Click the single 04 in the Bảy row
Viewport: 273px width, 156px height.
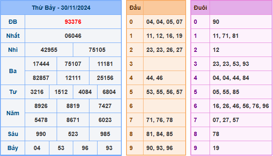point(37,148)
